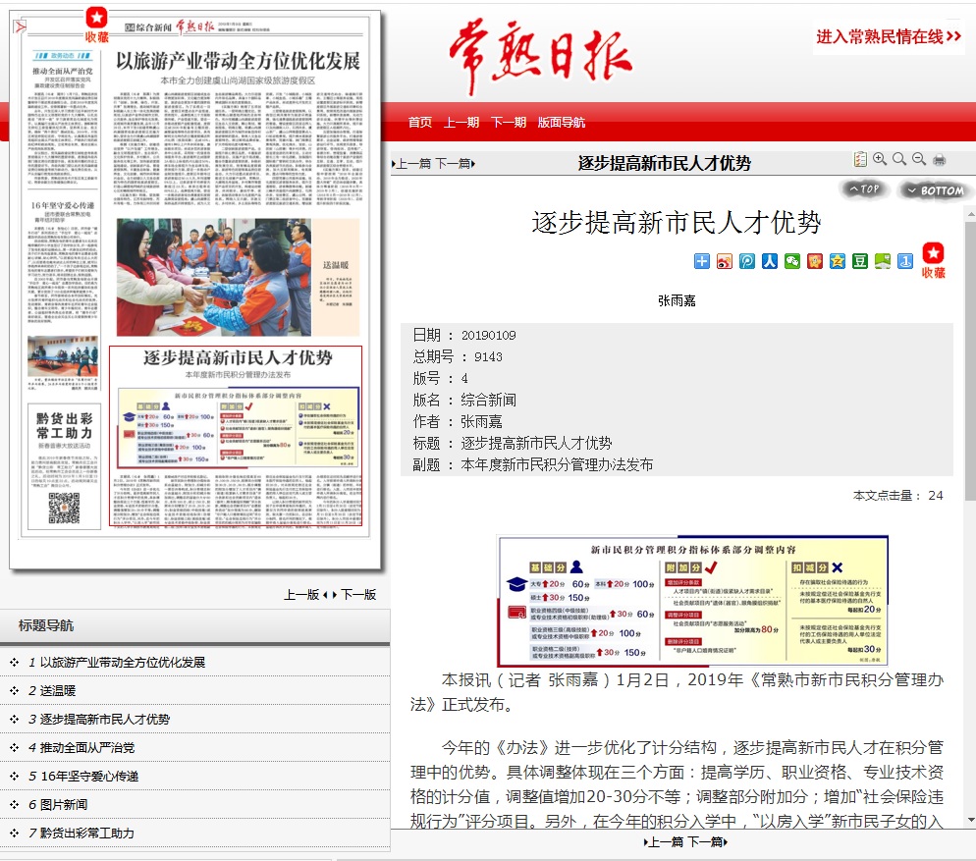The width and height of the screenshot is (976, 861).
Task: Click the 标题导航 panel header
Action: pos(194,625)
